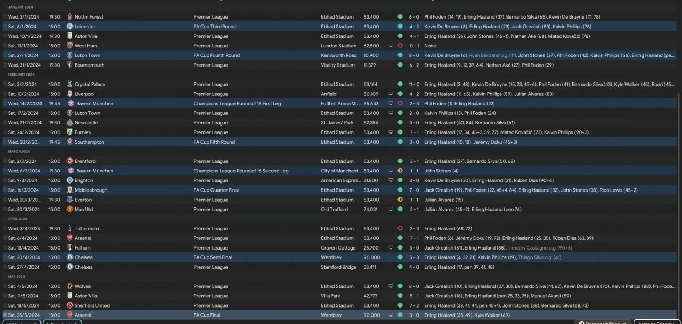The height and width of the screenshot is (324, 682).
Task: Select the row marker beside Sat, 16/3/2024
Action: tap(5, 190)
